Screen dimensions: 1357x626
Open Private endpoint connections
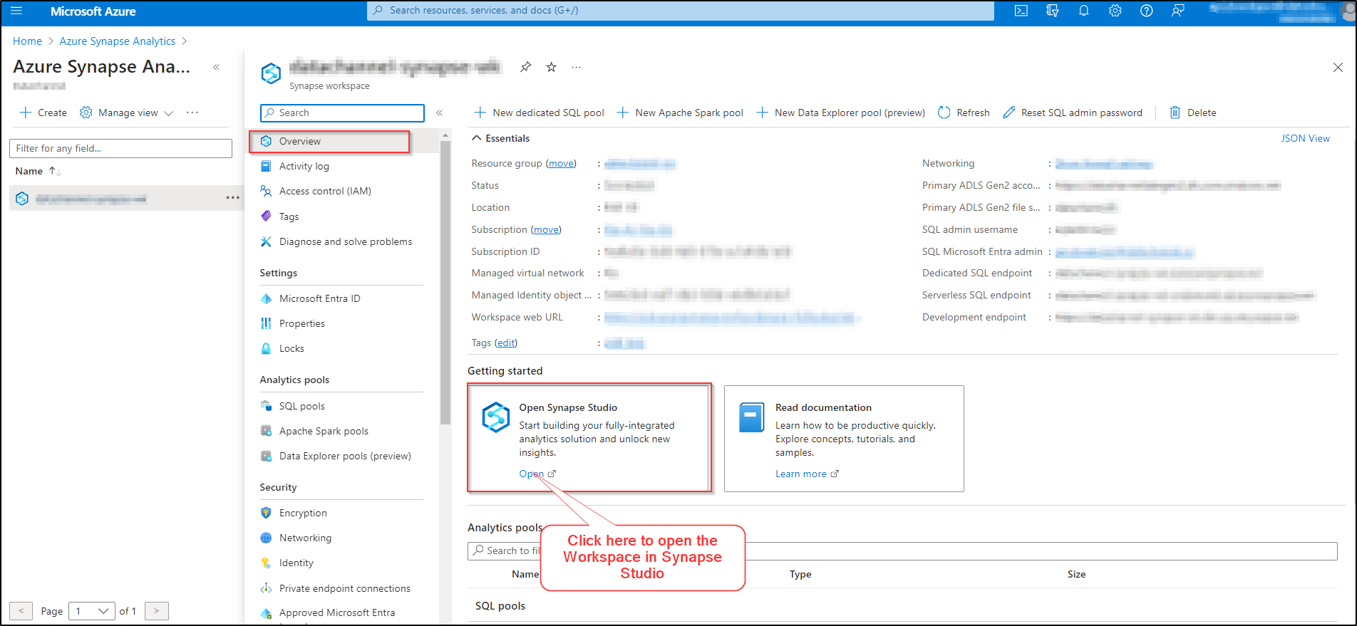point(344,588)
